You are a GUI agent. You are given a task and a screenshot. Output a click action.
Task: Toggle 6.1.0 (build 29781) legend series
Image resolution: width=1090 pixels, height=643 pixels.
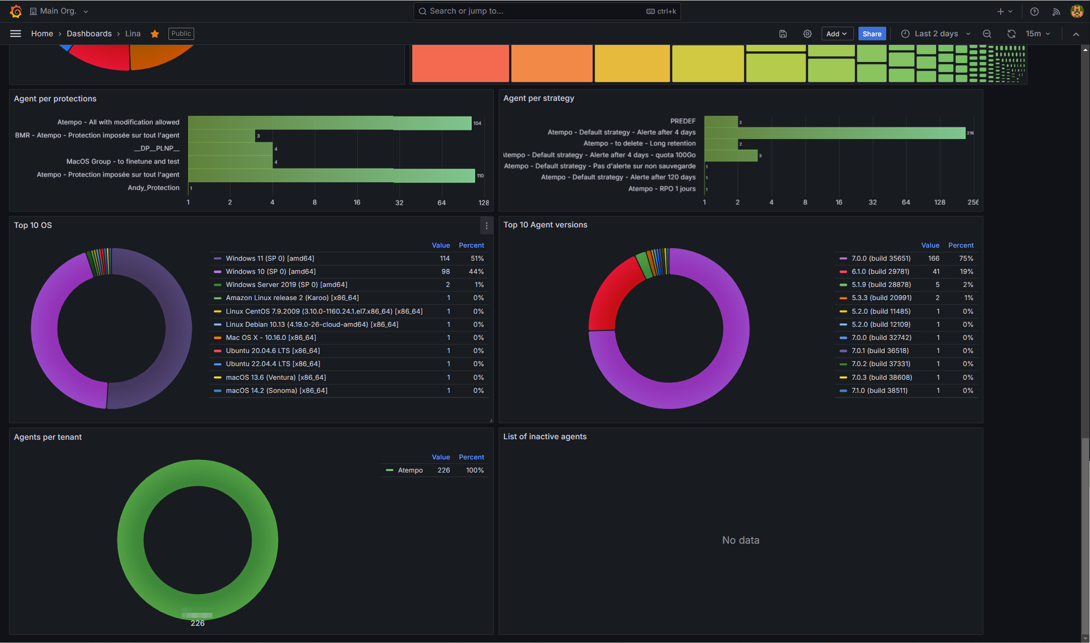880,271
